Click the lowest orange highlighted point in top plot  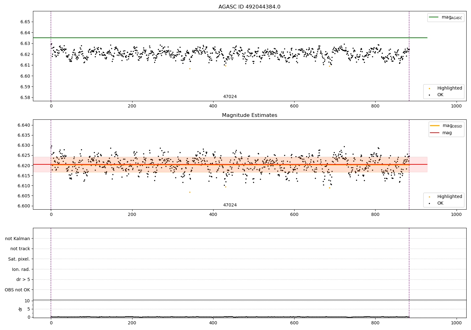tap(190, 69)
